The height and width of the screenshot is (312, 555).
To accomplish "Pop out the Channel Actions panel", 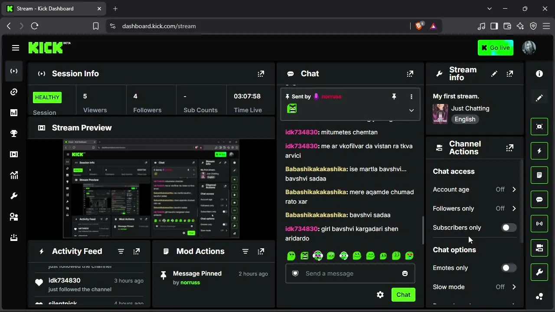I will (x=510, y=148).
